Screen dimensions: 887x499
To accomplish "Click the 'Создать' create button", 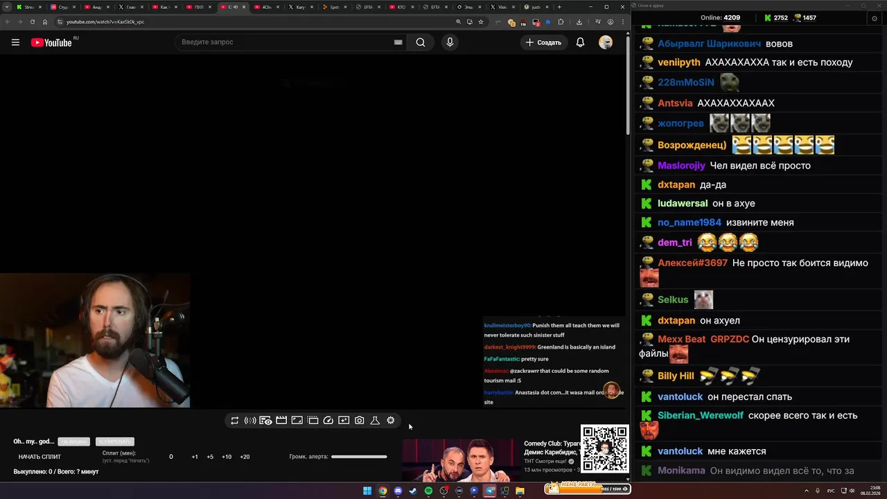I will (544, 42).
